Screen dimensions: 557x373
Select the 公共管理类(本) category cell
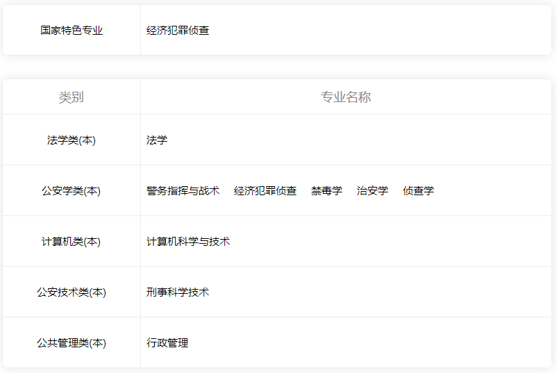pyautogui.click(x=72, y=343)
